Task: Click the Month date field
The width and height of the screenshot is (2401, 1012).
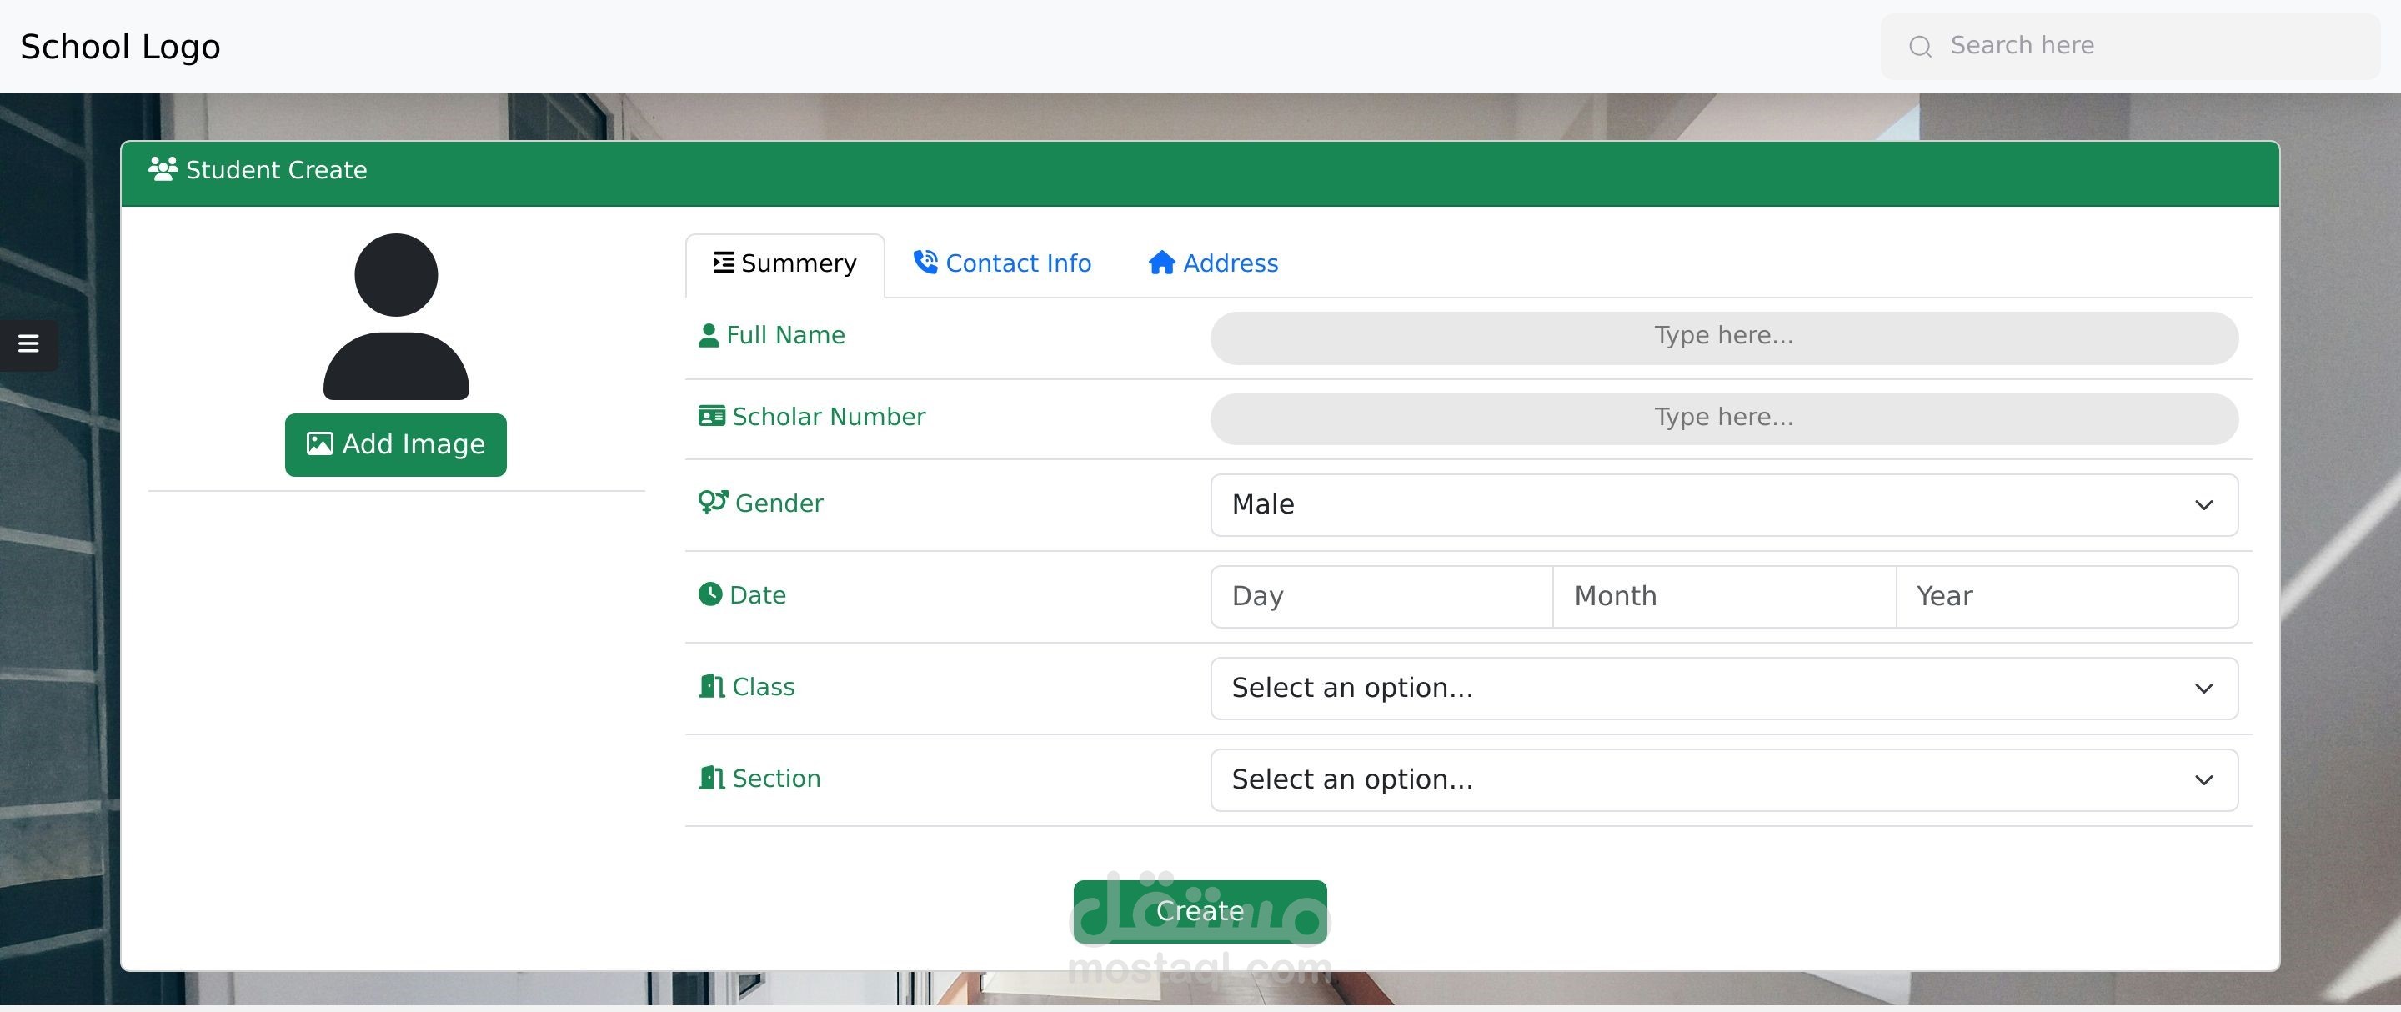Action: [1723, 596]
